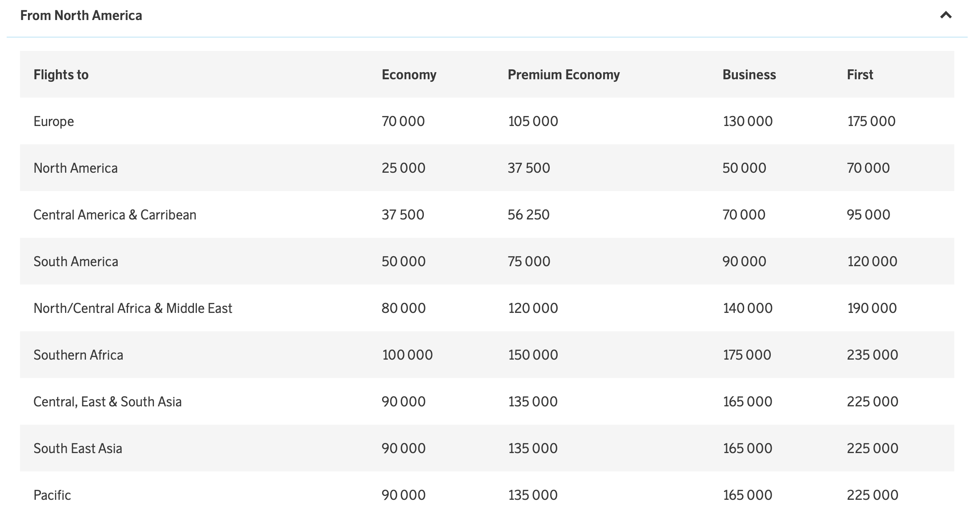Click the Flights to column header
The width and height of the screenshot is (976, 524).
pos(61,75)
